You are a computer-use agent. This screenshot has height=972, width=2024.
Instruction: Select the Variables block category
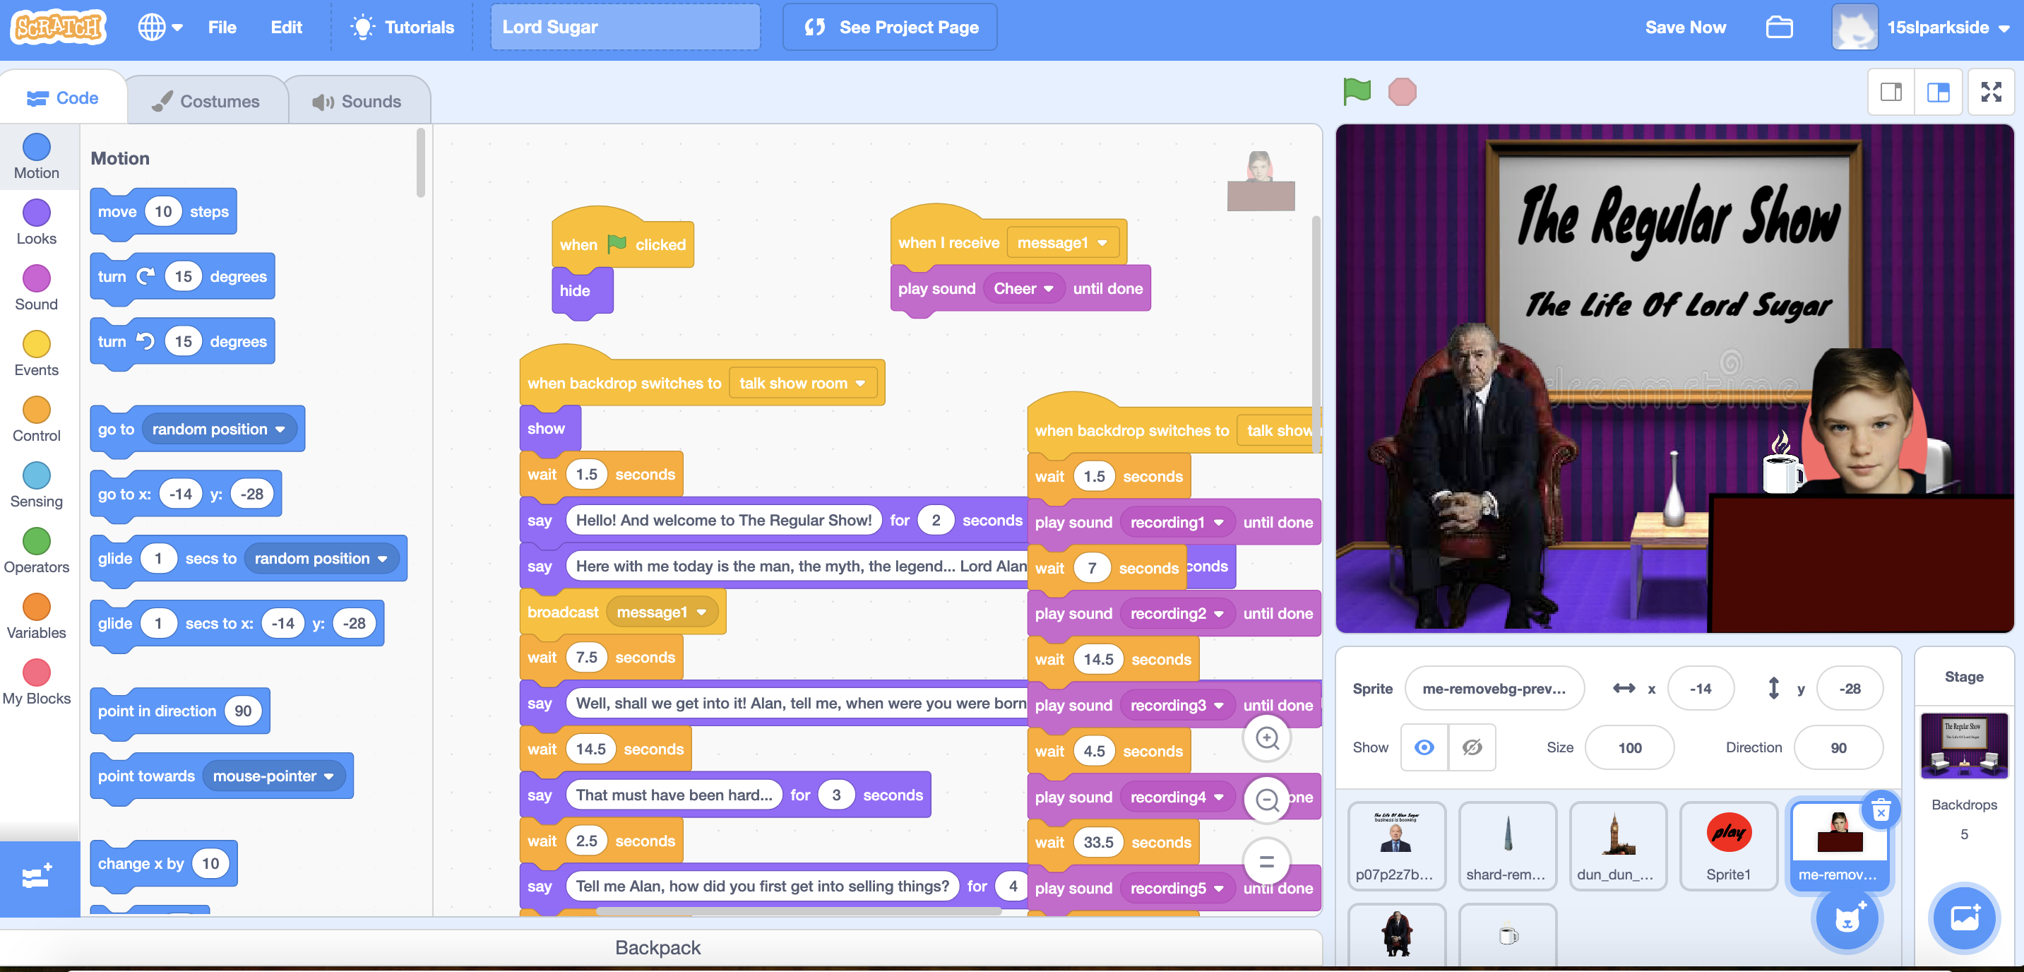[x=37, y=617]
